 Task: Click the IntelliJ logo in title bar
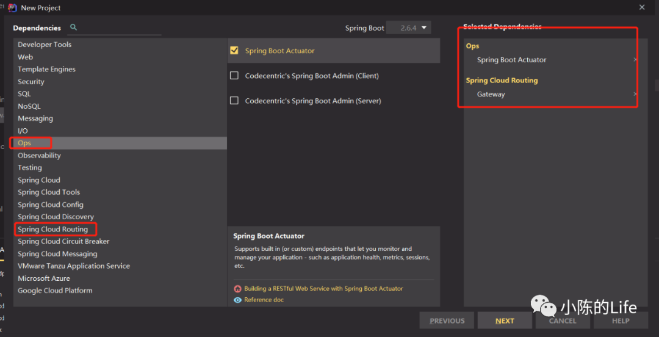[12, 7]
